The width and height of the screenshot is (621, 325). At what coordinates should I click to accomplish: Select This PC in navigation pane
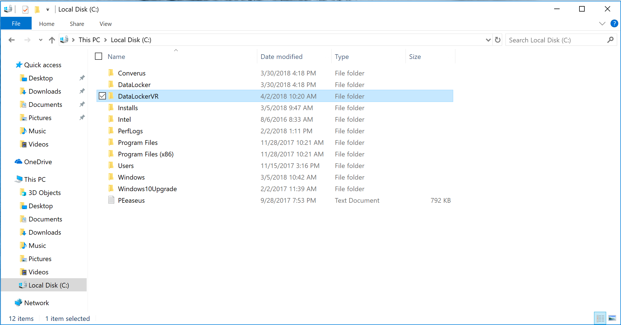35,180
